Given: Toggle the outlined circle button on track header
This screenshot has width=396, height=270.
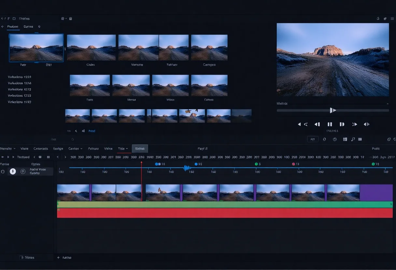Looking at the screenshot, I should (23, 171).
